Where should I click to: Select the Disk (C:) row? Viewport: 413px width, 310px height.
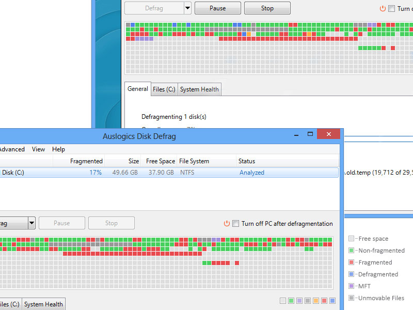(x=169, y=173)
